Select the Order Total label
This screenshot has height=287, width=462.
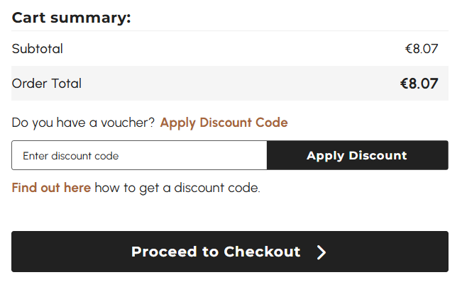47,84
